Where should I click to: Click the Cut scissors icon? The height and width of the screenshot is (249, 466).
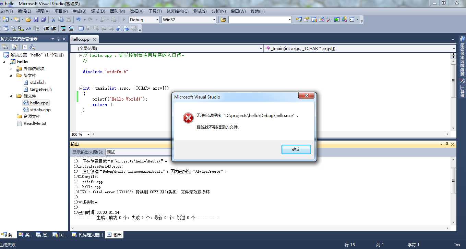(53, 19)
